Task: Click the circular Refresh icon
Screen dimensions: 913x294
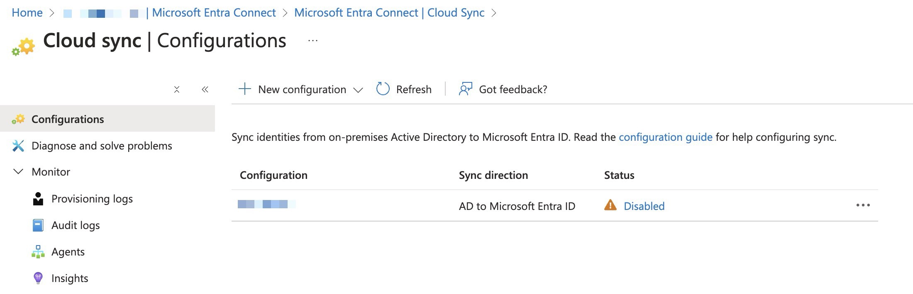Action: pos(383,89)
